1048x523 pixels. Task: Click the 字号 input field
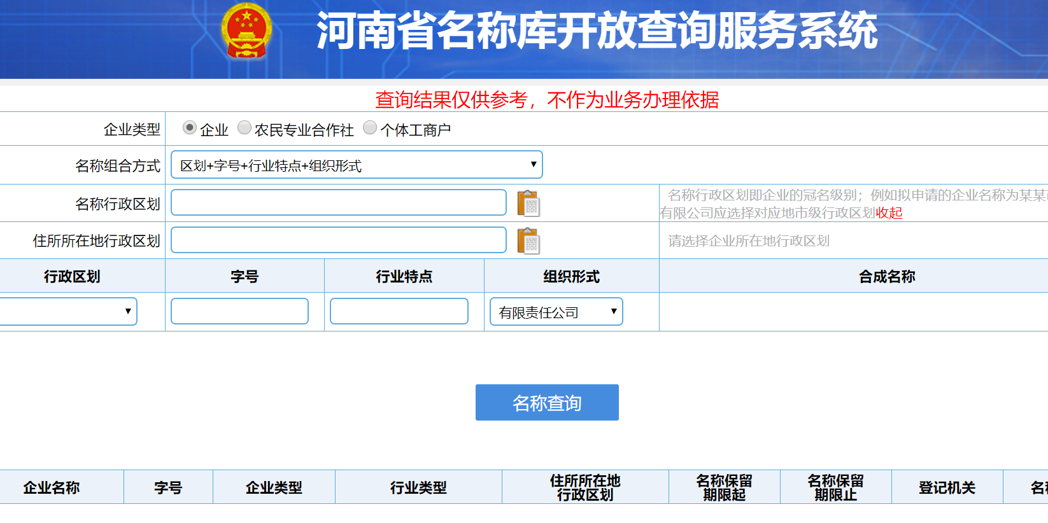[x=239, y=312]
